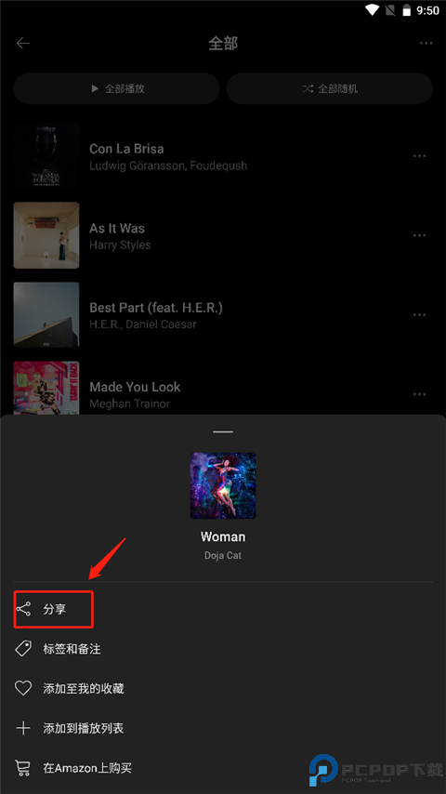
Task: Tap the back arrow icon
Action: 23,43
